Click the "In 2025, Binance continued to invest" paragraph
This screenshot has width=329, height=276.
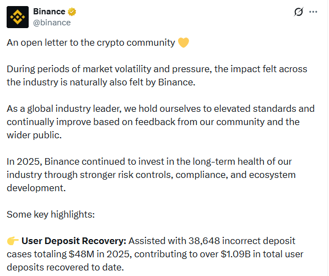pos(152,175)
